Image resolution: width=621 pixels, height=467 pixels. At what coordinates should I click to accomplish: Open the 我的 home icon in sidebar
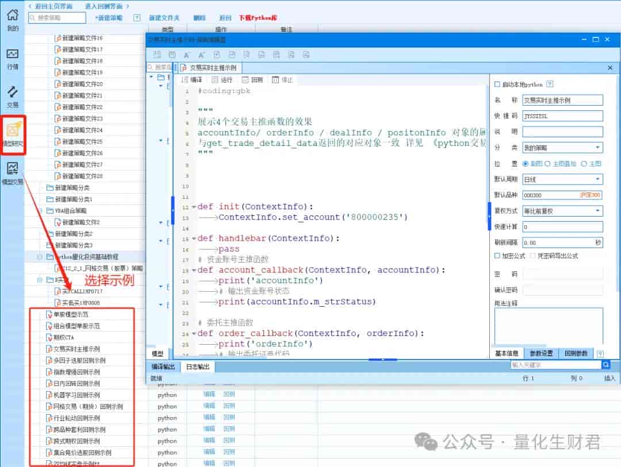pos(13,20)
